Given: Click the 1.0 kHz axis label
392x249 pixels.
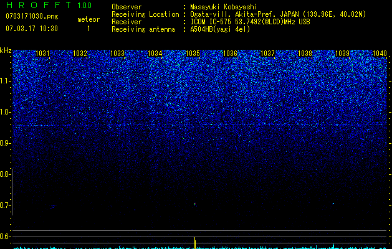Looking at the screenshot, I should click(x=5, y=112).
